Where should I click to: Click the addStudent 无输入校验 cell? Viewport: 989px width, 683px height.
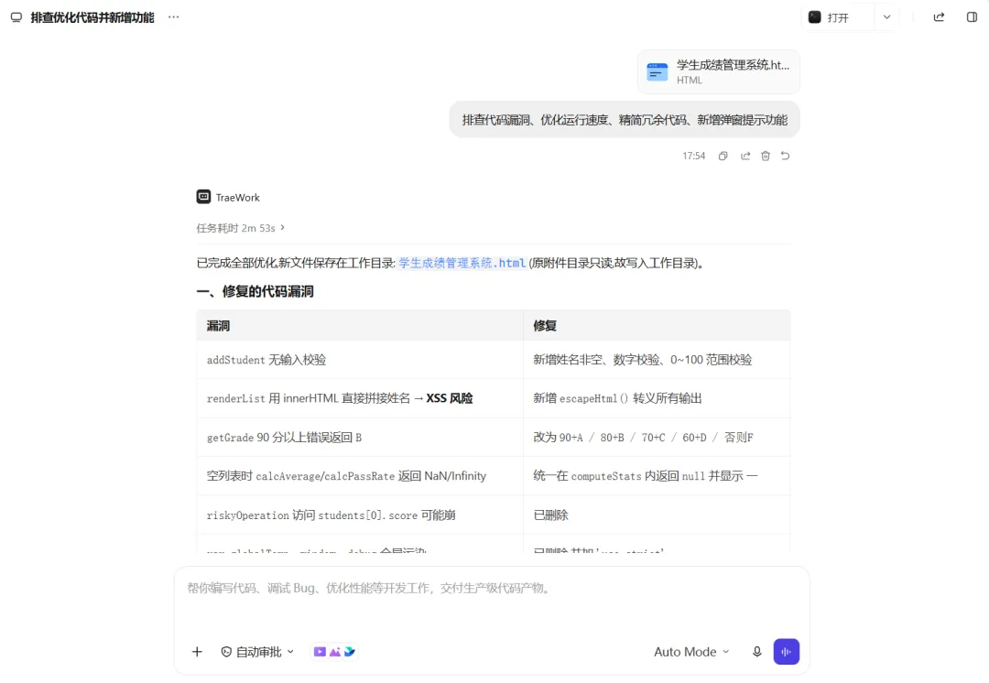coord(360,360)
